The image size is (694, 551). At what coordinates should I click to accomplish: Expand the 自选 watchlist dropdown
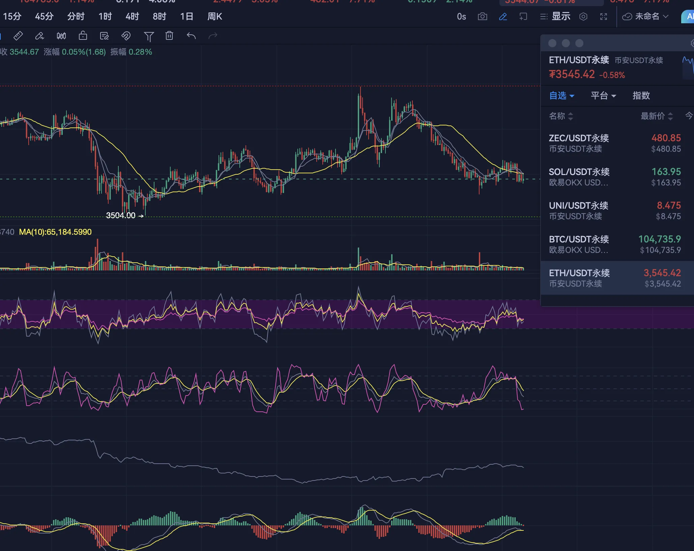click(x=562, y=96)
